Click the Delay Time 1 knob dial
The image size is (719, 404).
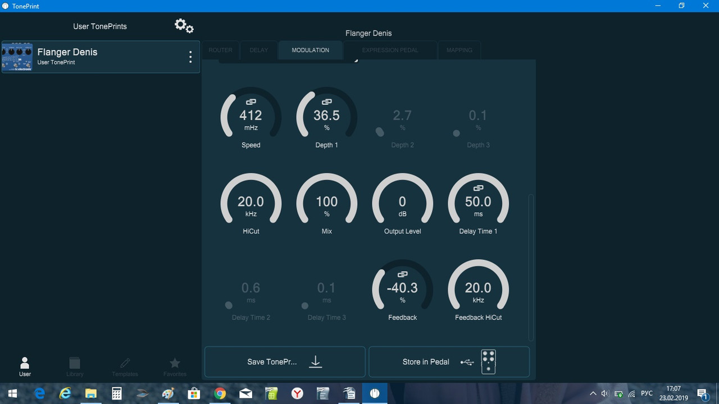(x=478, y=199)
